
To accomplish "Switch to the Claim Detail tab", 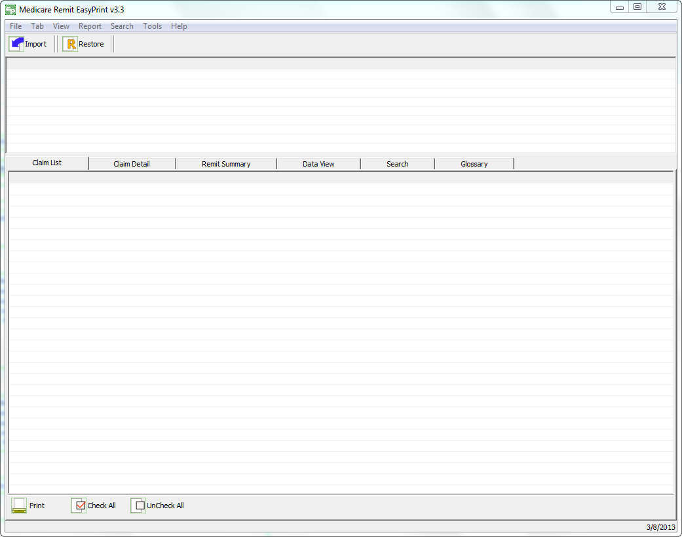I will [132, 163].
